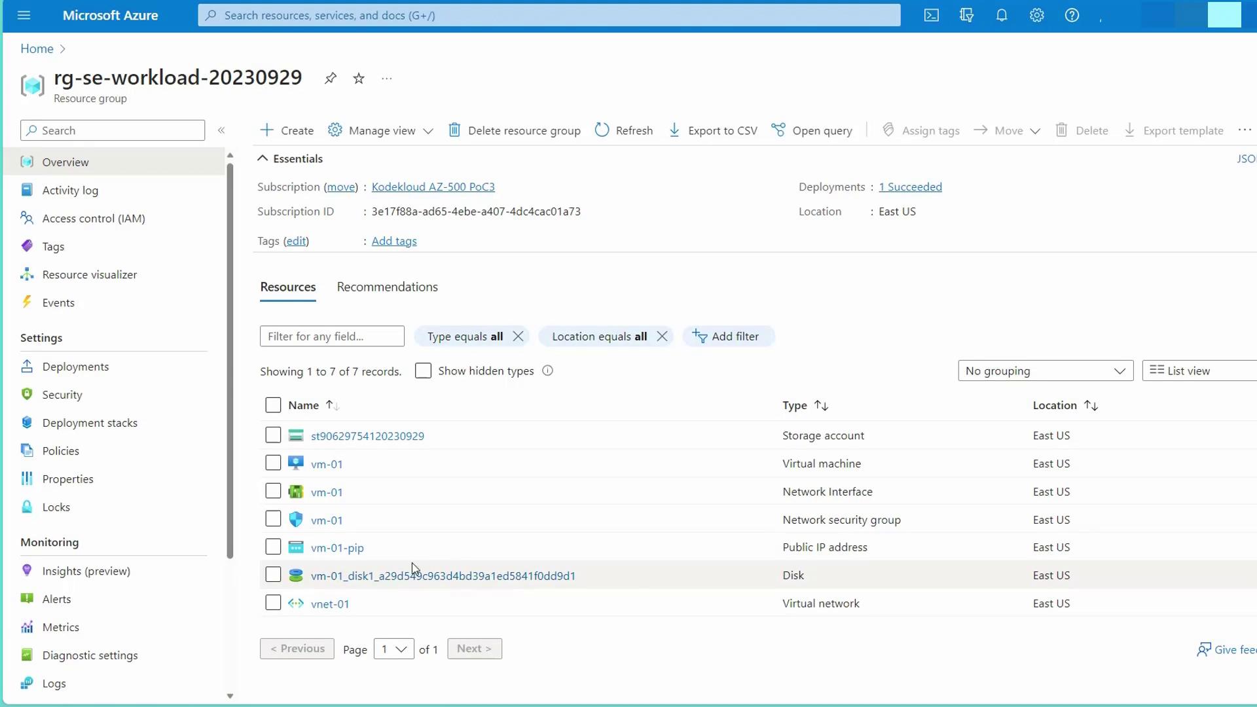
Task: Click the Refresh toolbar icon
Action: pos(602,130)
